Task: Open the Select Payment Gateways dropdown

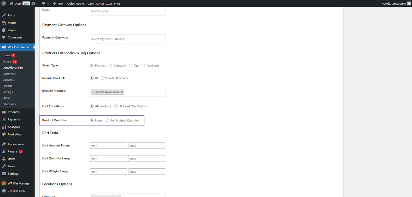Action: (x=128, y=39)
